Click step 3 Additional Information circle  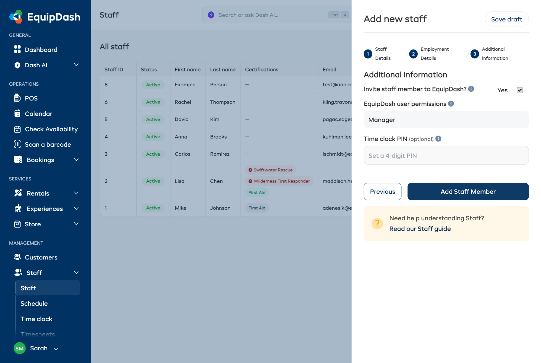tap(475, 54)
